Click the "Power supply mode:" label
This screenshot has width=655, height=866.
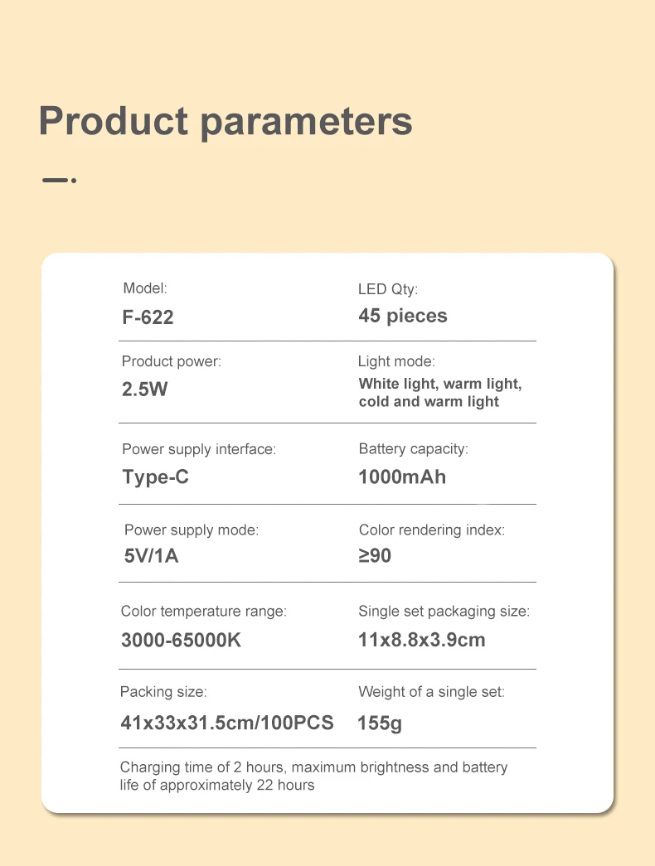tap(192, 530)
